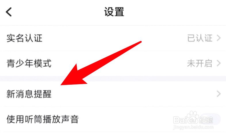The image size is (226, 135).
Task: Toggle the 使用听筒播放声音 switch
Action: (x=210, y=119)
